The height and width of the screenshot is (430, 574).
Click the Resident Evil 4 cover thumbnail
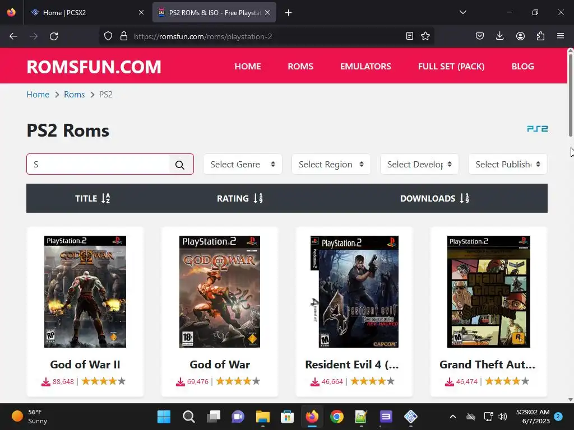coord(354,291)
